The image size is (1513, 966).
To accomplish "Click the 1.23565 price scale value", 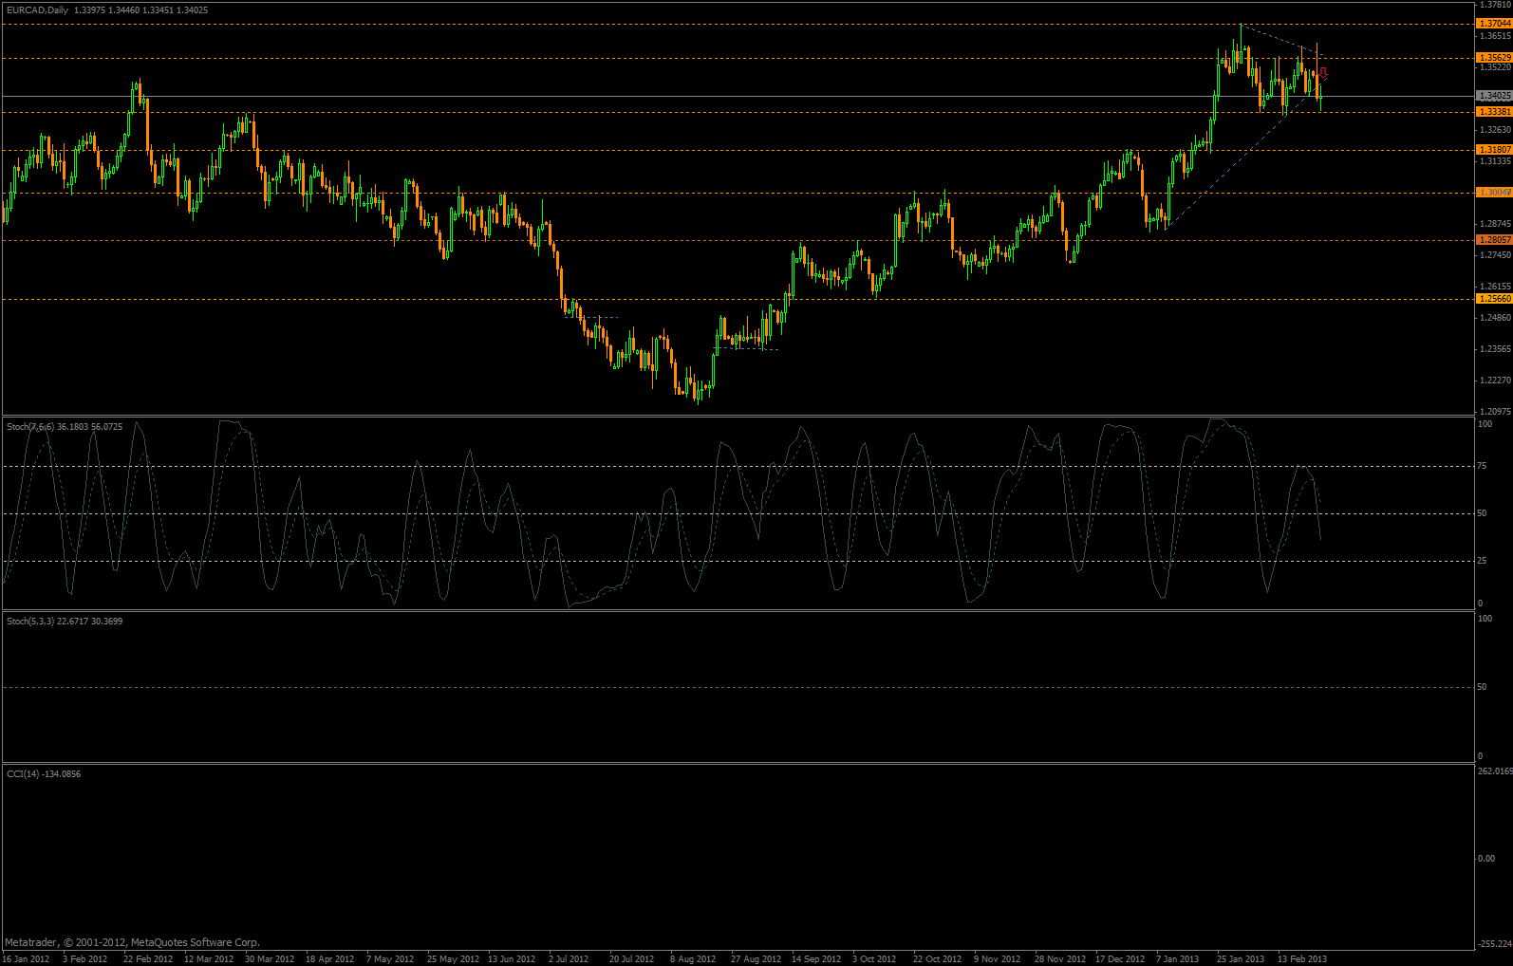I will pyautogui.click(x=1495, y=349).
